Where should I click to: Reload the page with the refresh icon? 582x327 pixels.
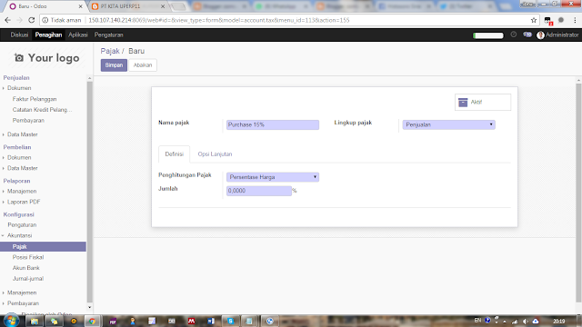(32, 20)
